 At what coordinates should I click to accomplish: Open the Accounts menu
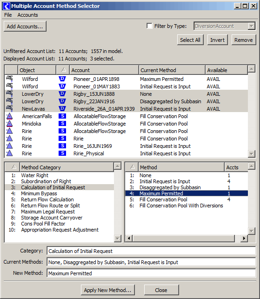27,15
